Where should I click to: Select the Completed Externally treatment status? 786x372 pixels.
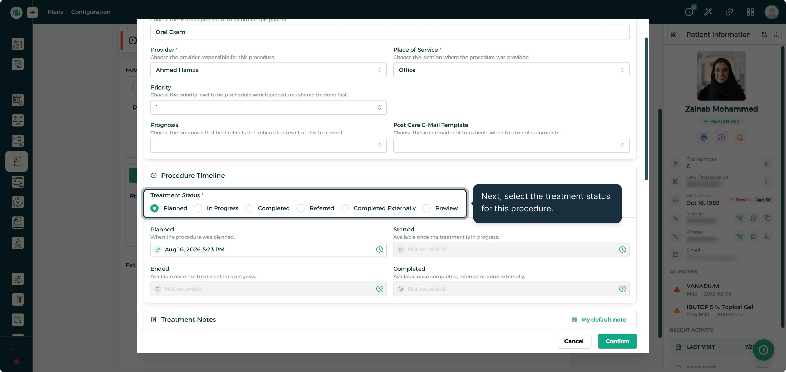tap(345, 208)
